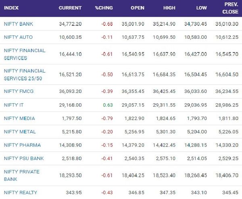Select NIFTY FMCG low value 36,033.60

(x=196, y=91)
